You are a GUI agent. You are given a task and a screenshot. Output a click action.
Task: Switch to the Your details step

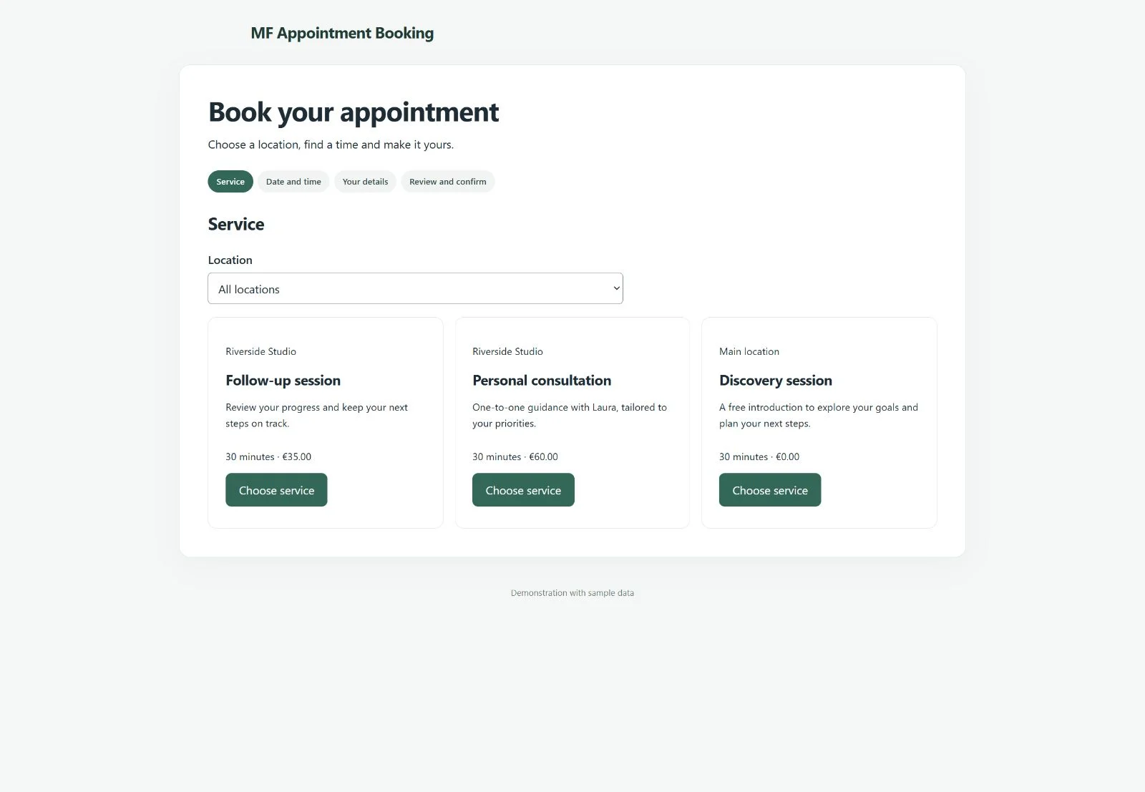(365, 182)
